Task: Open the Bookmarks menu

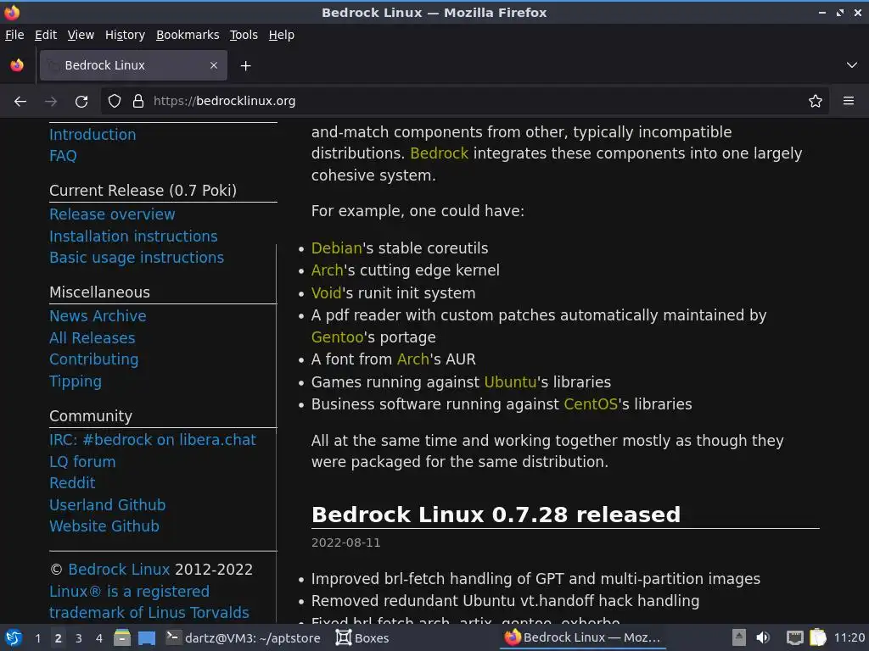Action: (x=188, y=35)
